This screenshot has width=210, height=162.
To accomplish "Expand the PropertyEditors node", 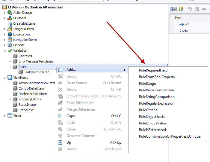I will point(10,99).
